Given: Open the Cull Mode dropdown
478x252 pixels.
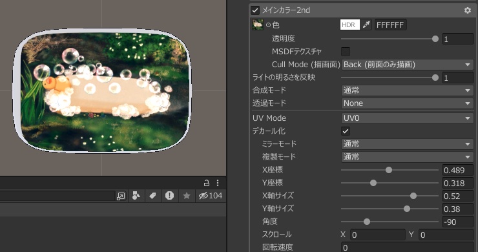Looking at the screenshot, I should 408,65.
